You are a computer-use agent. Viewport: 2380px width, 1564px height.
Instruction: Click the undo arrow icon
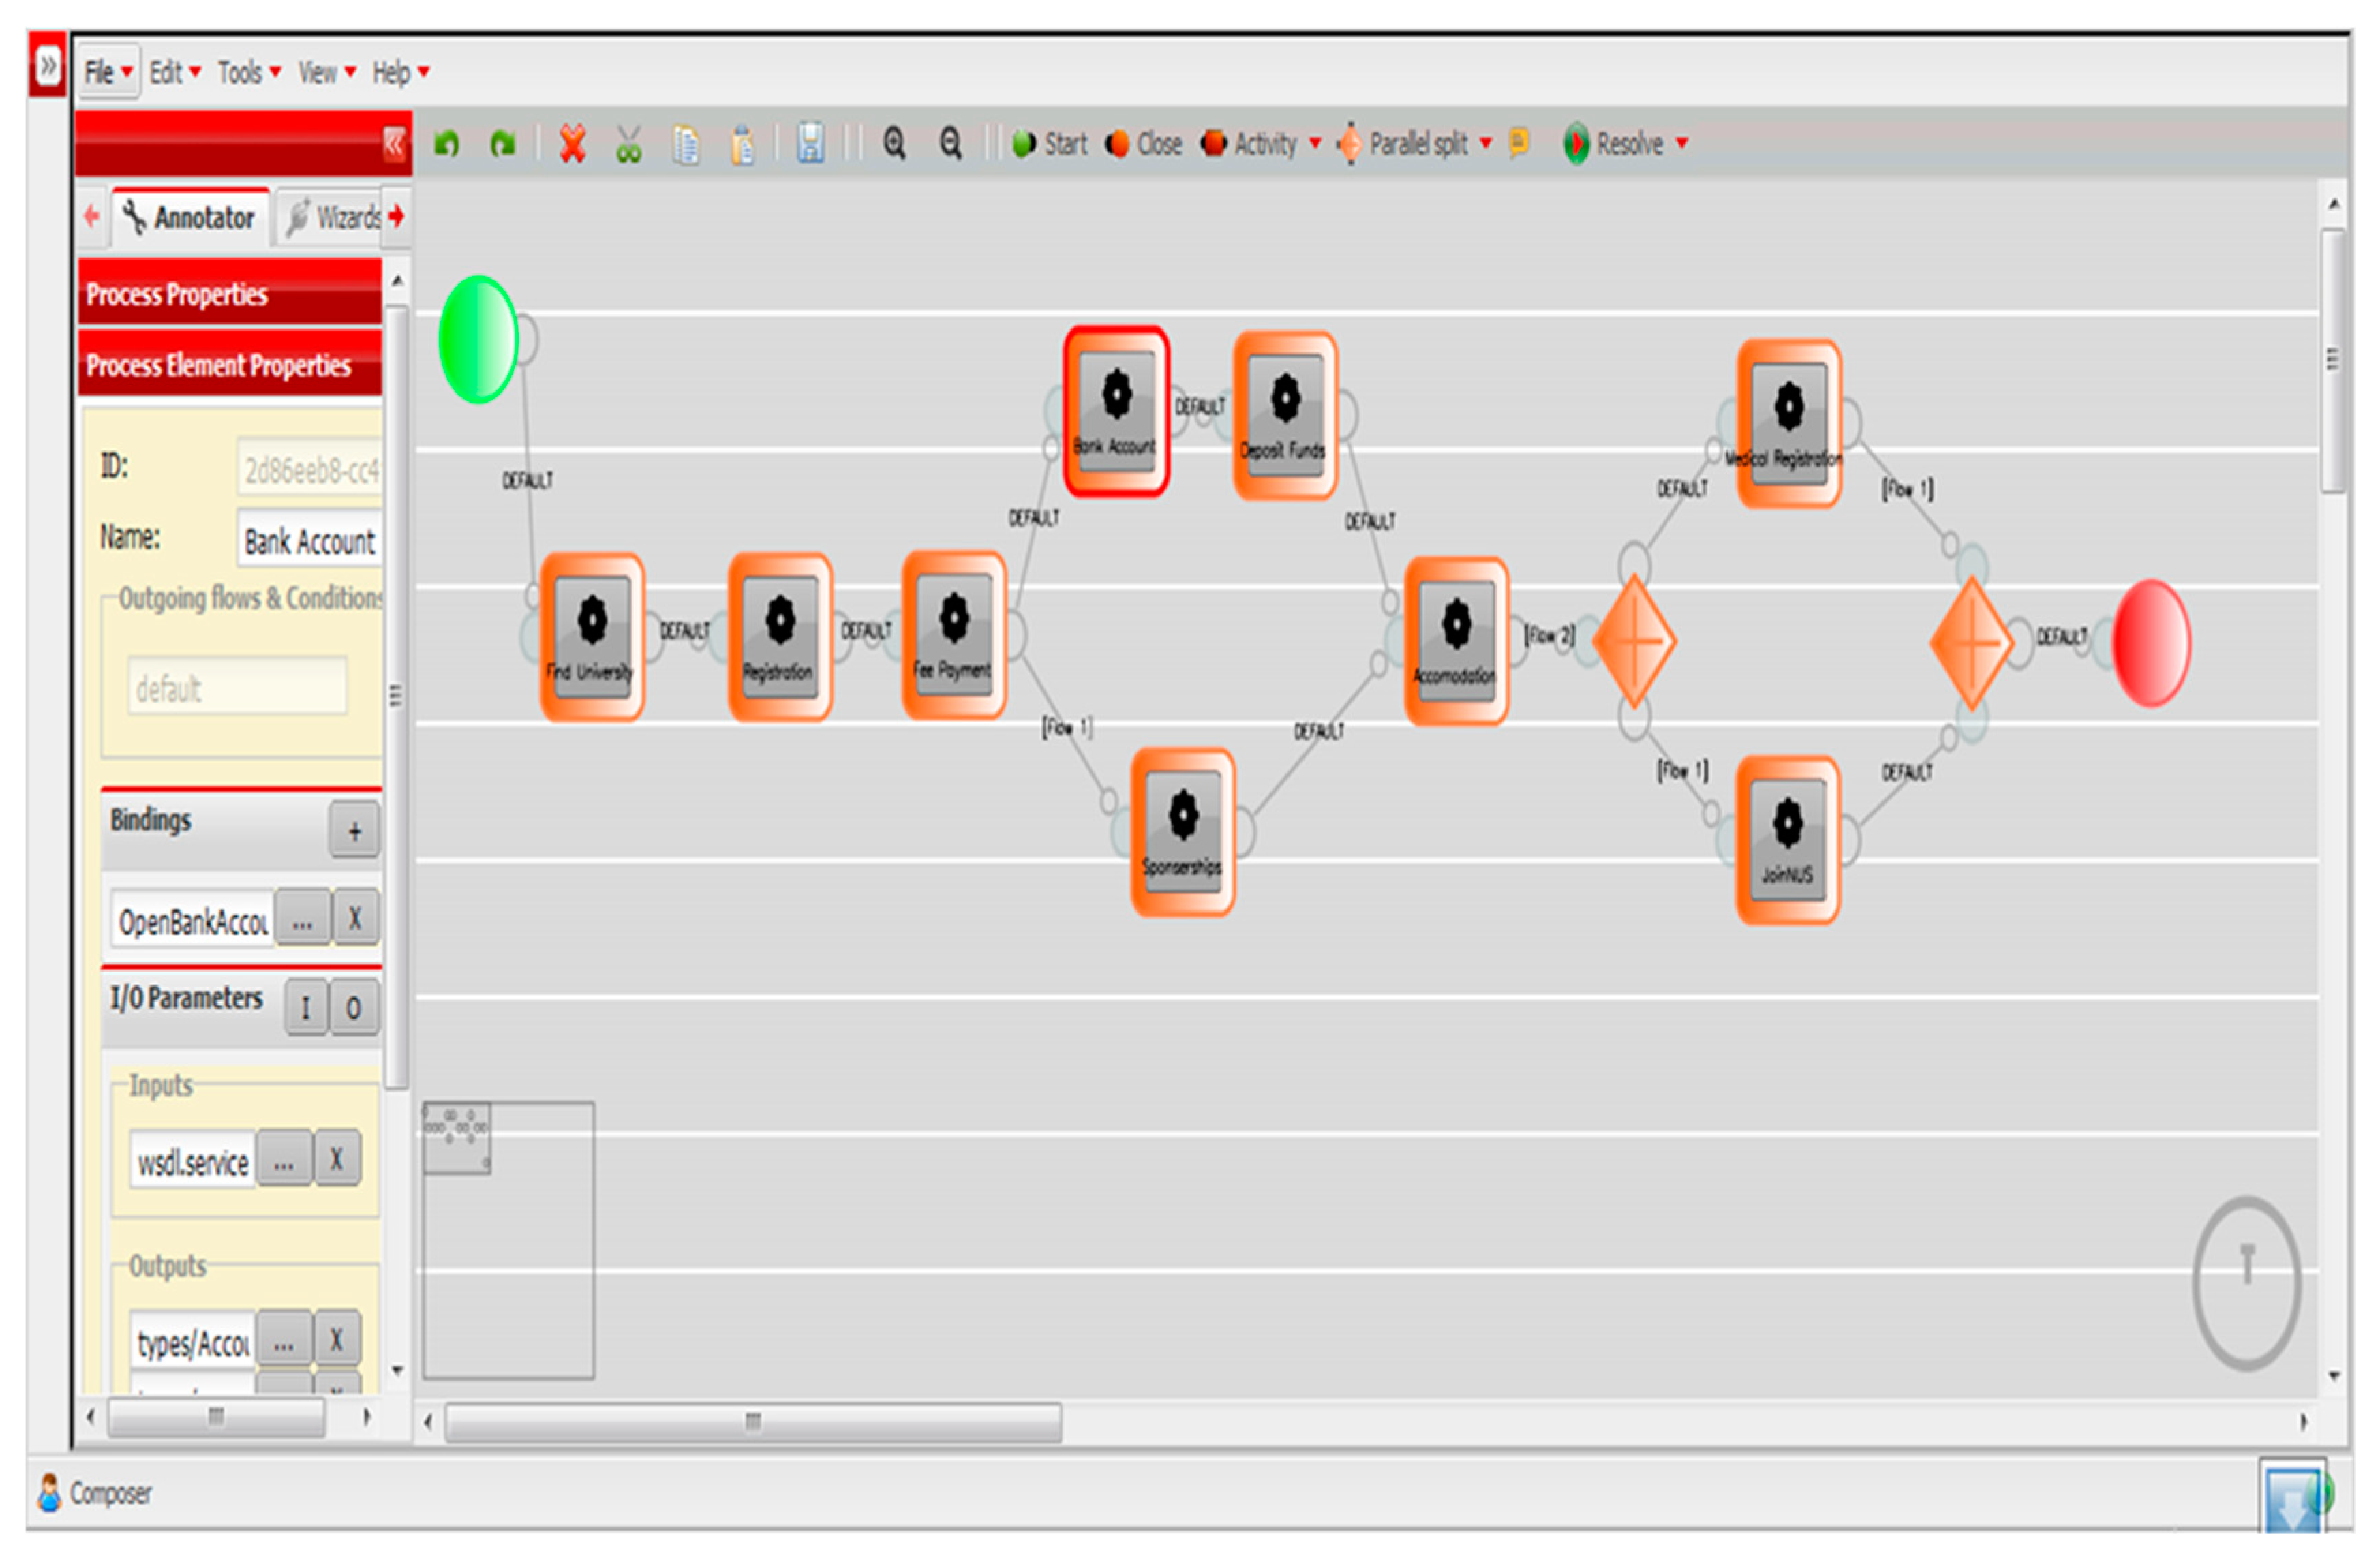446,144
